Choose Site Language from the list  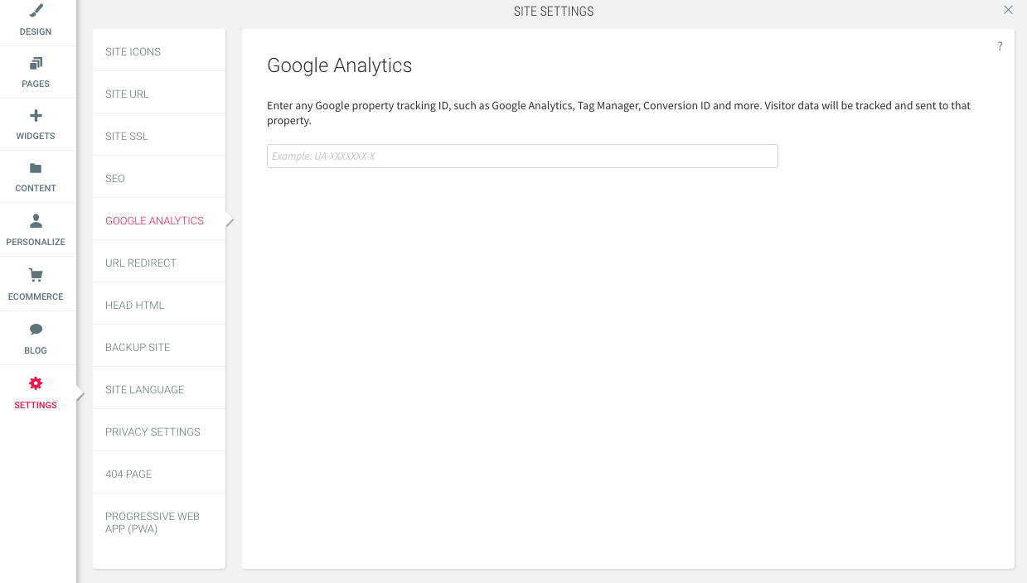[x=159, y=389]
